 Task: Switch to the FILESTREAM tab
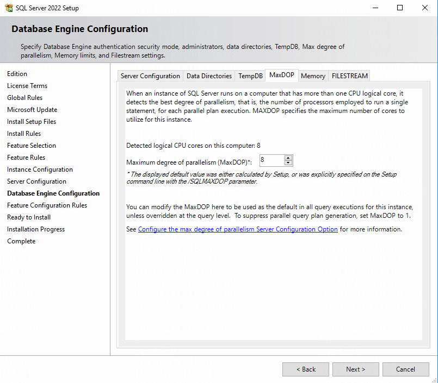pyautogui.click(x=349, y=76)
